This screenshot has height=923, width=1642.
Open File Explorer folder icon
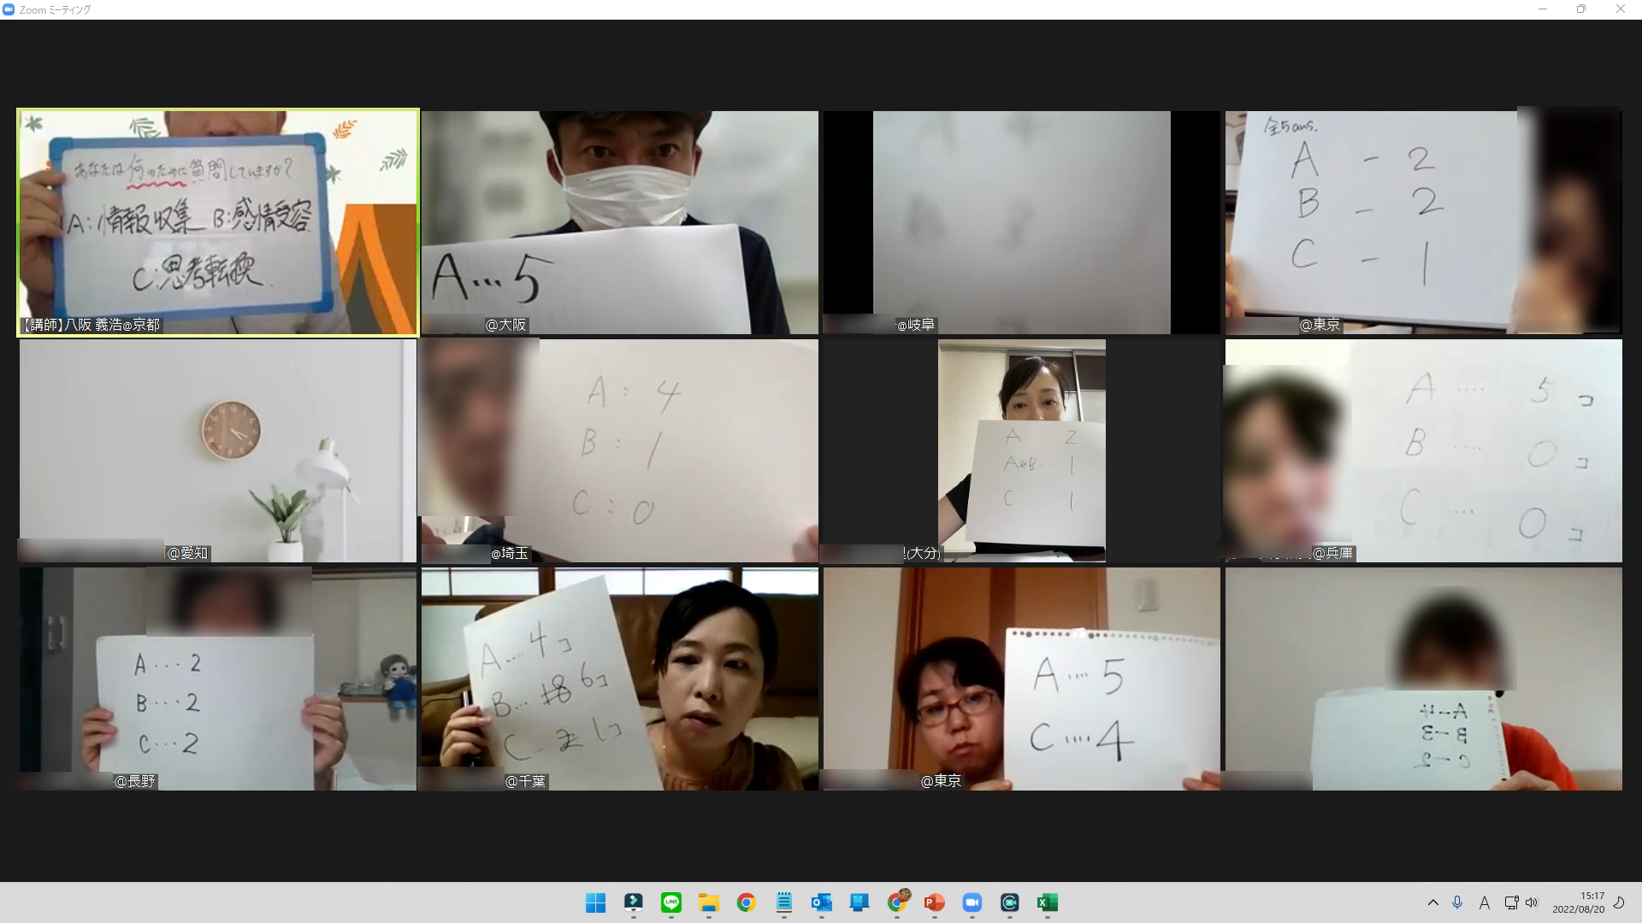(708, 902)
